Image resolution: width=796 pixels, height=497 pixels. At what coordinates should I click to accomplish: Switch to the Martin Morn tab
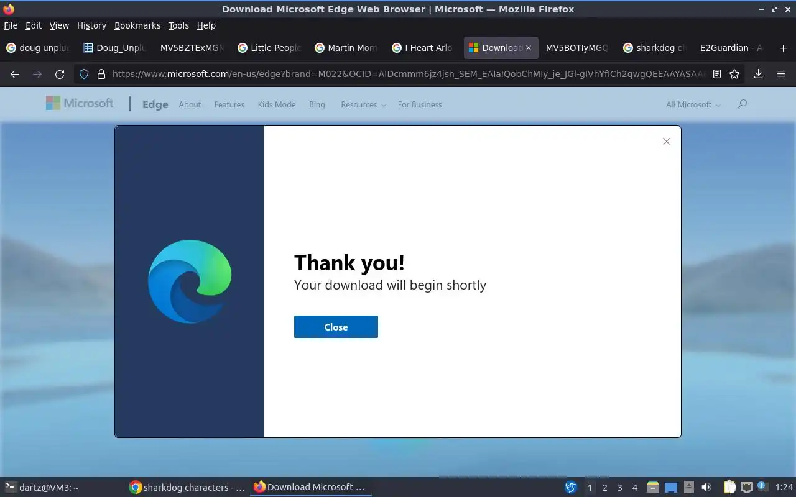[347, 48]
